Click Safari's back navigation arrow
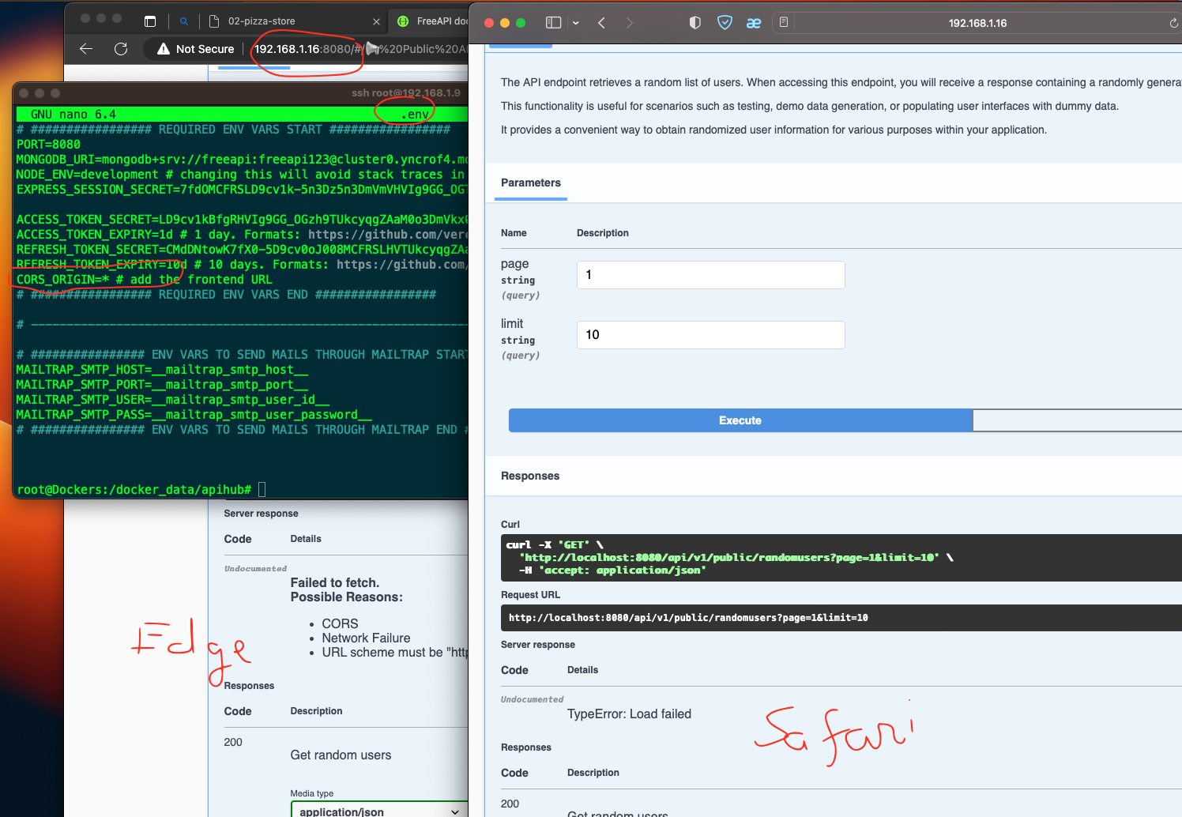The image size is (1182, 817). click(601, 23)
